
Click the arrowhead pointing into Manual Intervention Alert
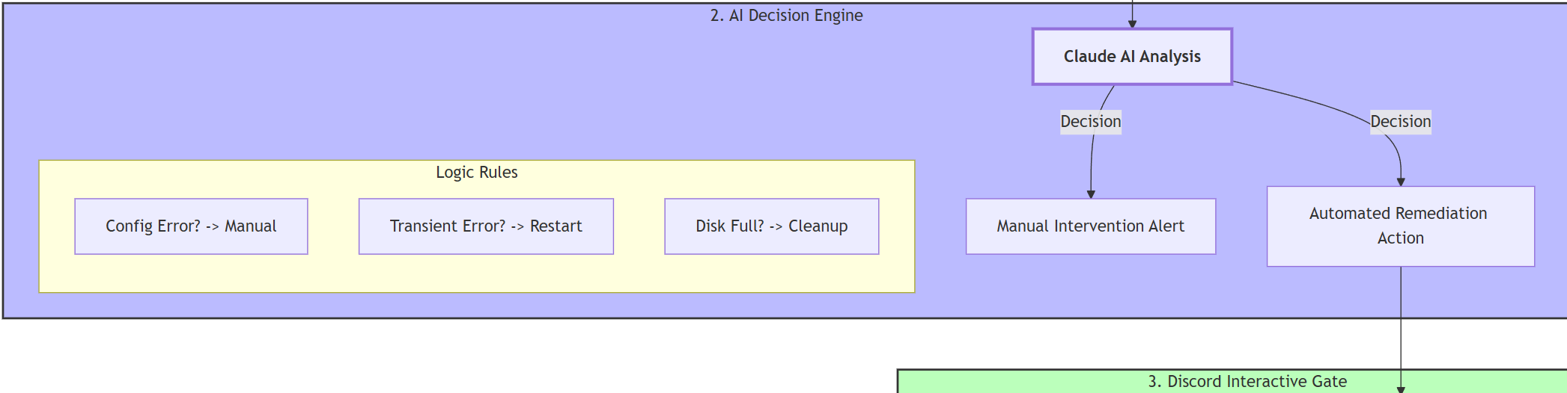point(1091,194)
